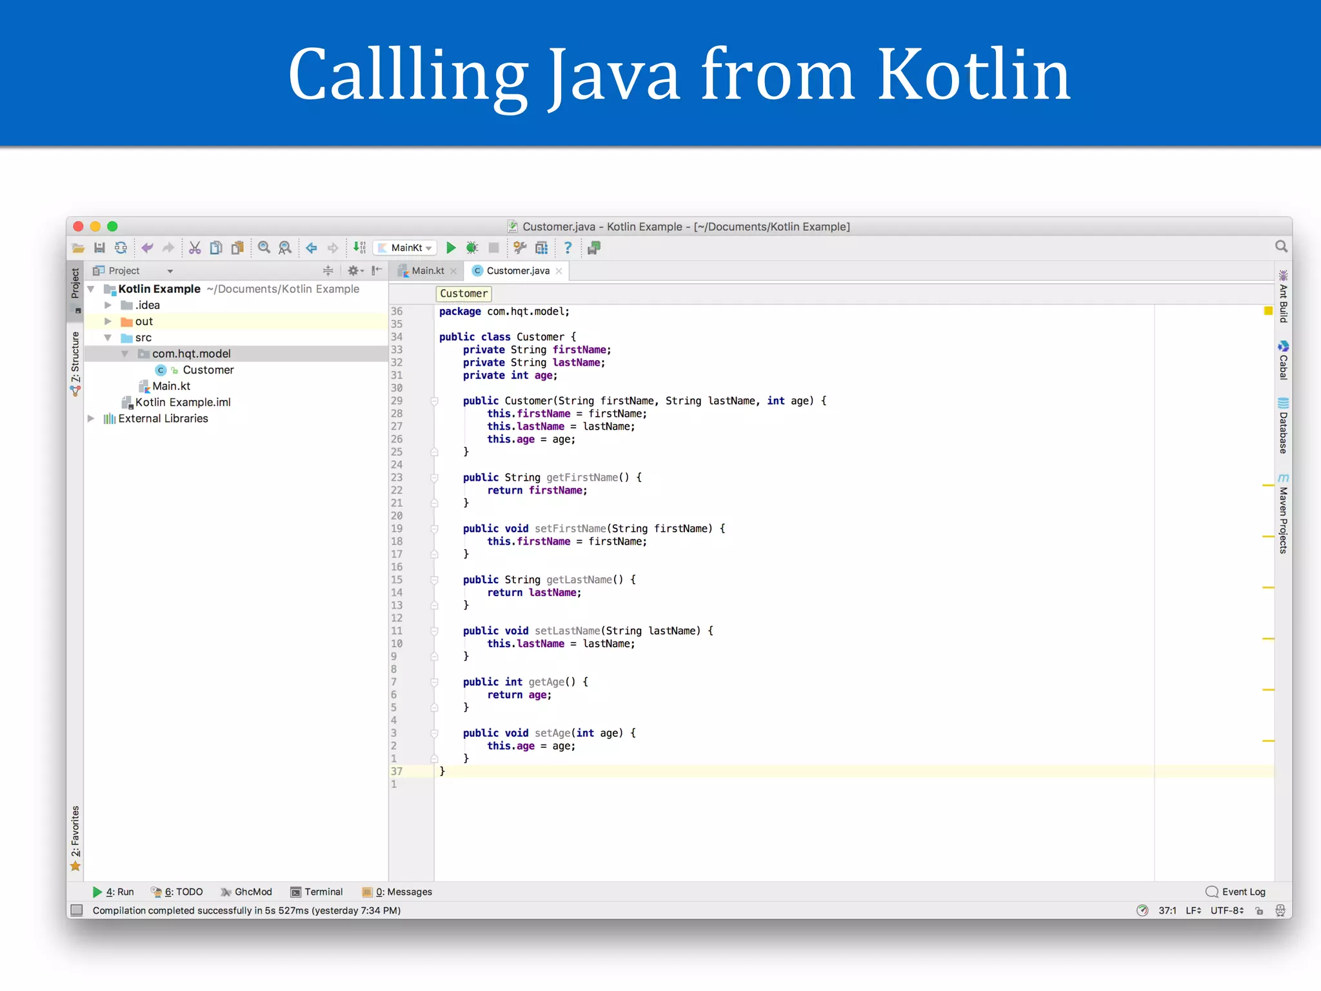1321x991 pixels.
Task: Hide the Project panel with collapse icon
Action: 377,271
